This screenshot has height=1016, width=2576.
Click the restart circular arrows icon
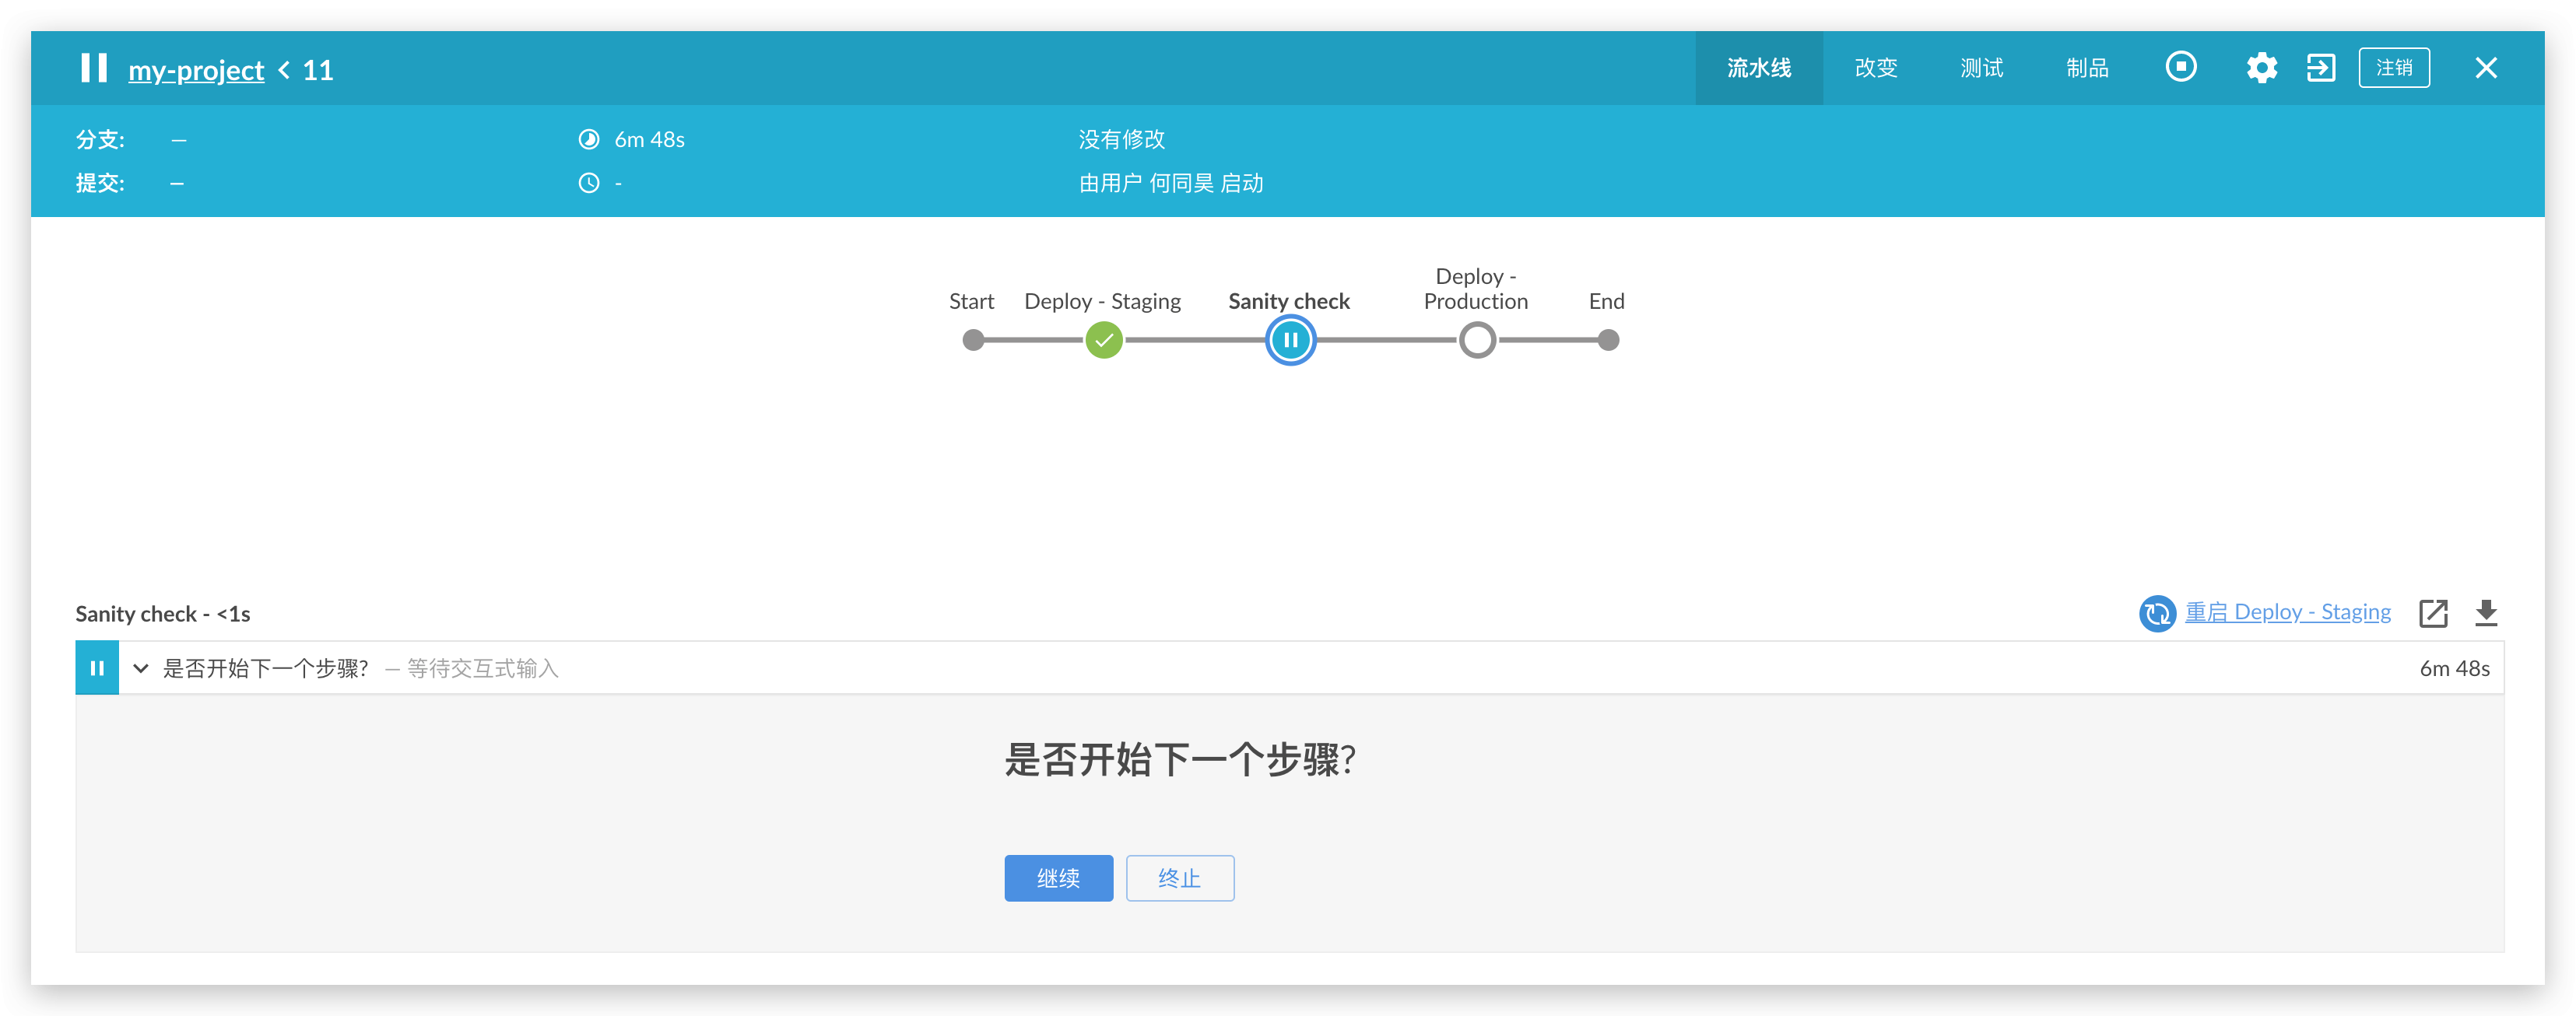click(2157, 613)
